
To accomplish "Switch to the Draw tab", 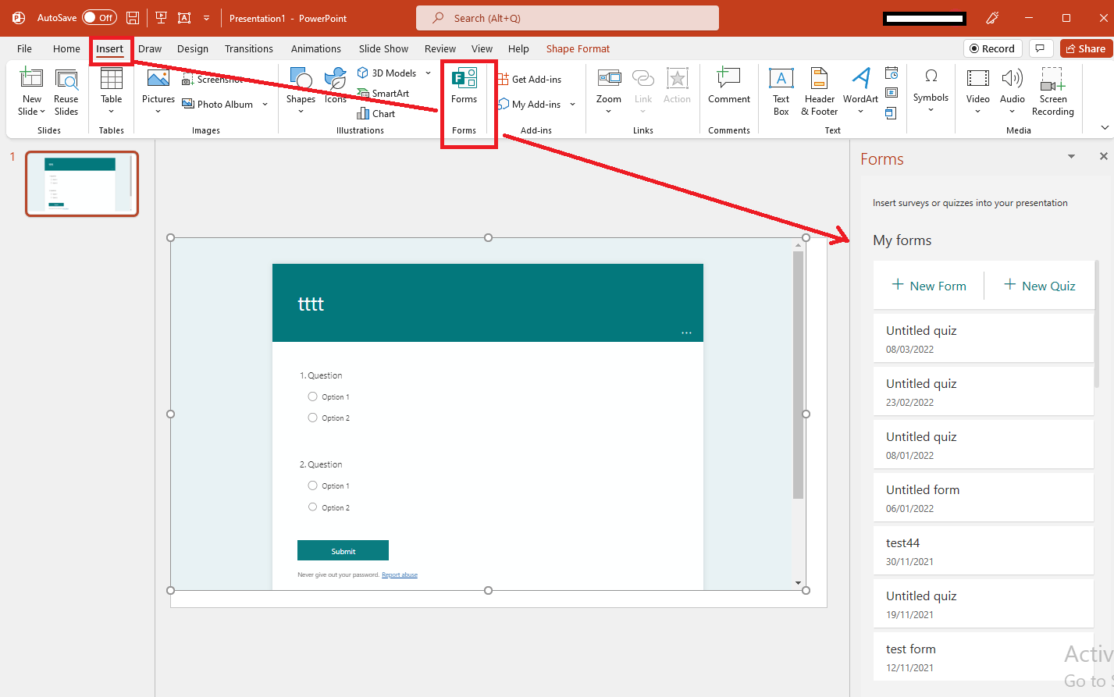I will [150, 48].
